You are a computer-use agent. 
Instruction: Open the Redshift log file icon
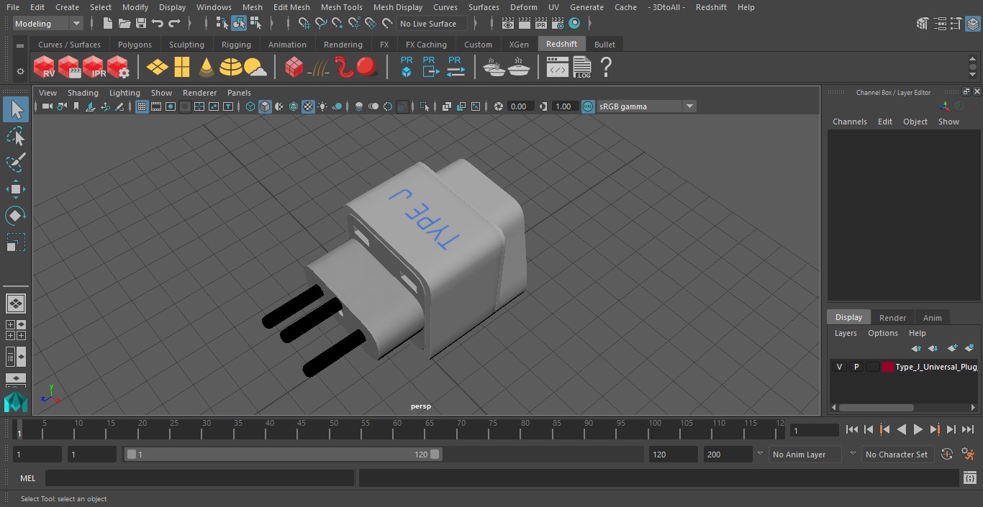(x=581, y=67)
